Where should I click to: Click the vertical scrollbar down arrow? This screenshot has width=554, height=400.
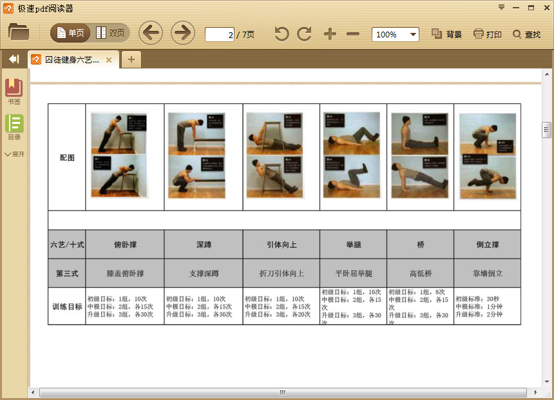pos(547,381)
